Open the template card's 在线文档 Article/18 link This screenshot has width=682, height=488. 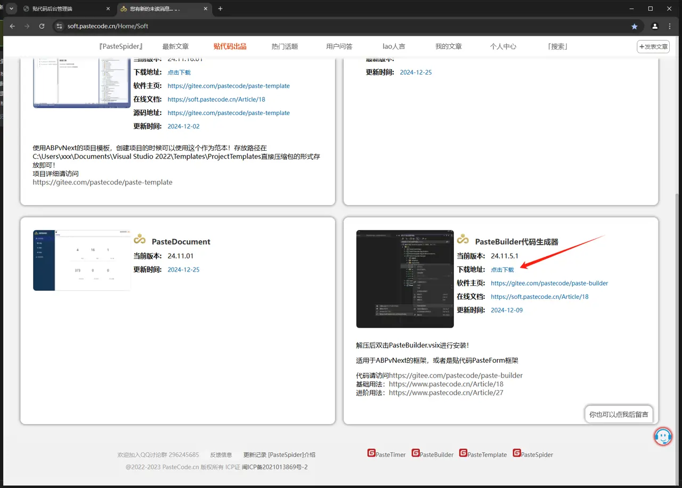point(216,99)
